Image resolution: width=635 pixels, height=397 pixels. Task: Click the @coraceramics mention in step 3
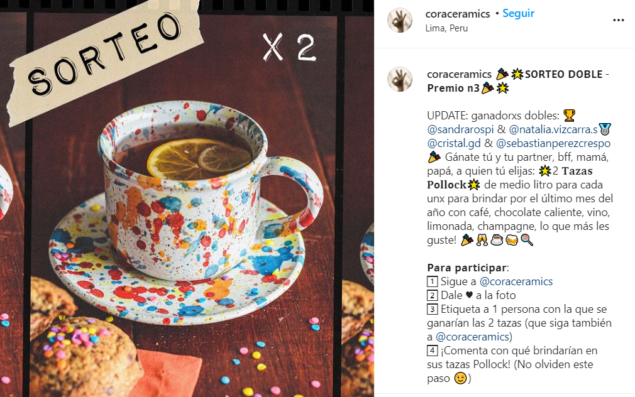coord(472,337)
